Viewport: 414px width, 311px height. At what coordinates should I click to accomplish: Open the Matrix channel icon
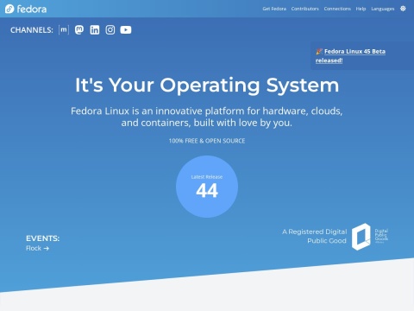64,29
